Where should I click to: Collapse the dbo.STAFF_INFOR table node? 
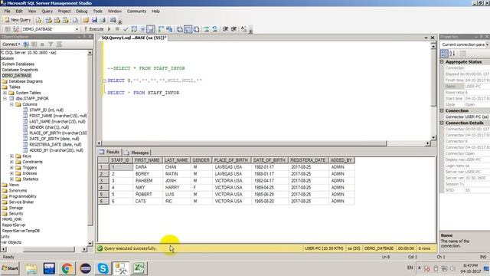pos(5,99)
